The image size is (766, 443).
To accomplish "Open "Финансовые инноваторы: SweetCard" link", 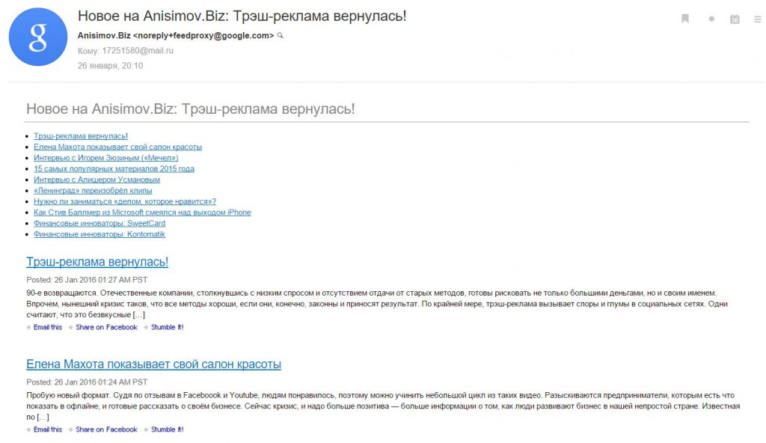I will (x=96, y=223).
